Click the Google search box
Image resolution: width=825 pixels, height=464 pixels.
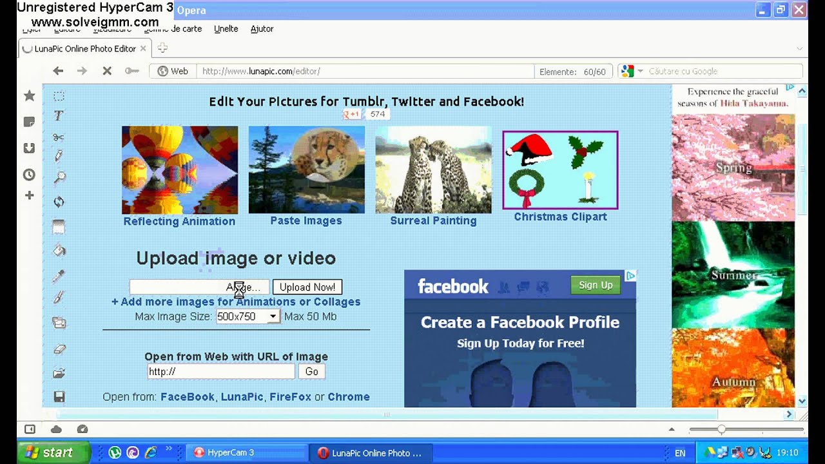pos(723,72)
